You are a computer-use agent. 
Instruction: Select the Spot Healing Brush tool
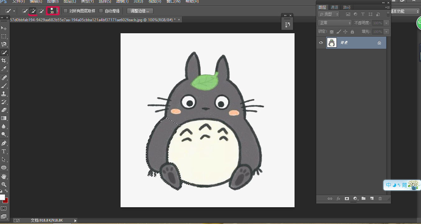click(4, 77)
